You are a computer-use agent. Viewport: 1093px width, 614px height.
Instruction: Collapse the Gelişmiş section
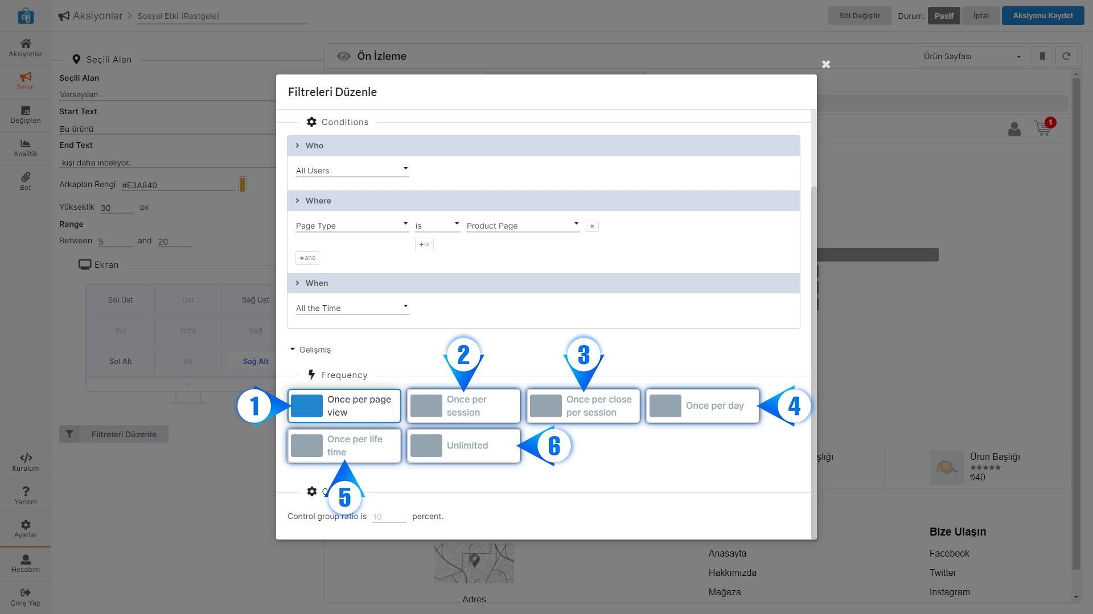(310, 350)
